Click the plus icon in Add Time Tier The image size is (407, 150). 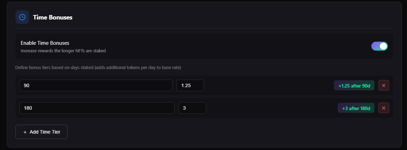25,132
